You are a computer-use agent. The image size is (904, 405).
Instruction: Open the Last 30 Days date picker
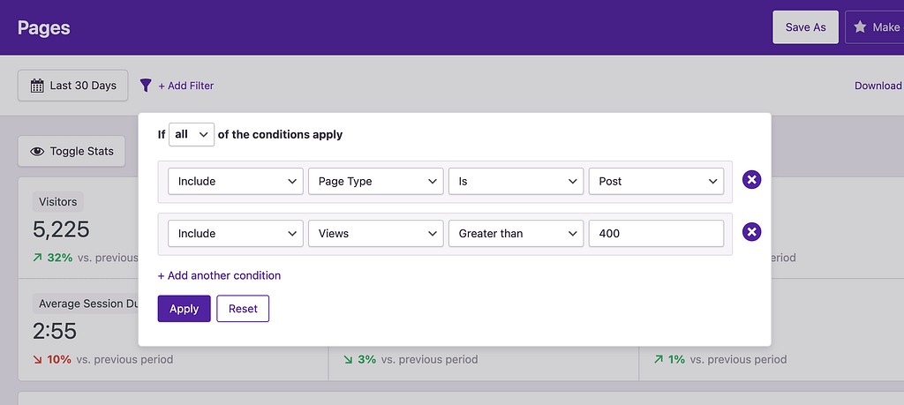[73, 86]
